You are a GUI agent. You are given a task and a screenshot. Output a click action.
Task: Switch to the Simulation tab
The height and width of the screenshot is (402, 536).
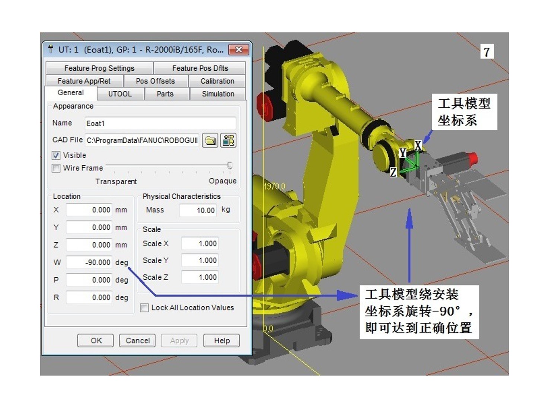pos(218,94)
